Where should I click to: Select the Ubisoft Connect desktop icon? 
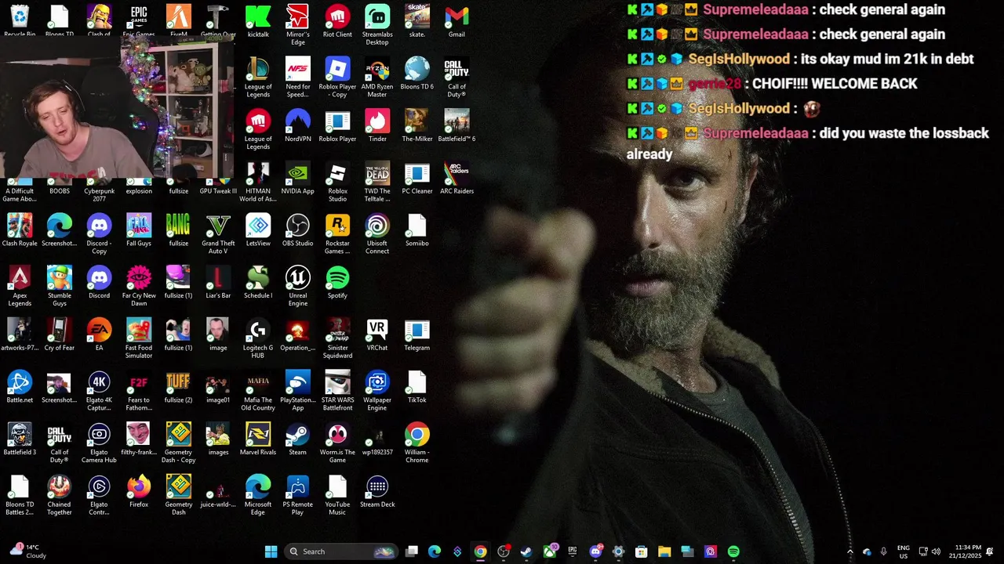coord(377,233)
